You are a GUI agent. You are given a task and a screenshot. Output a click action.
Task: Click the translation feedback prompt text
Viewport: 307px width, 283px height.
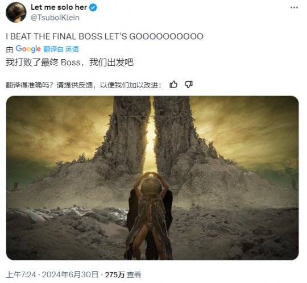pos(84,85)
